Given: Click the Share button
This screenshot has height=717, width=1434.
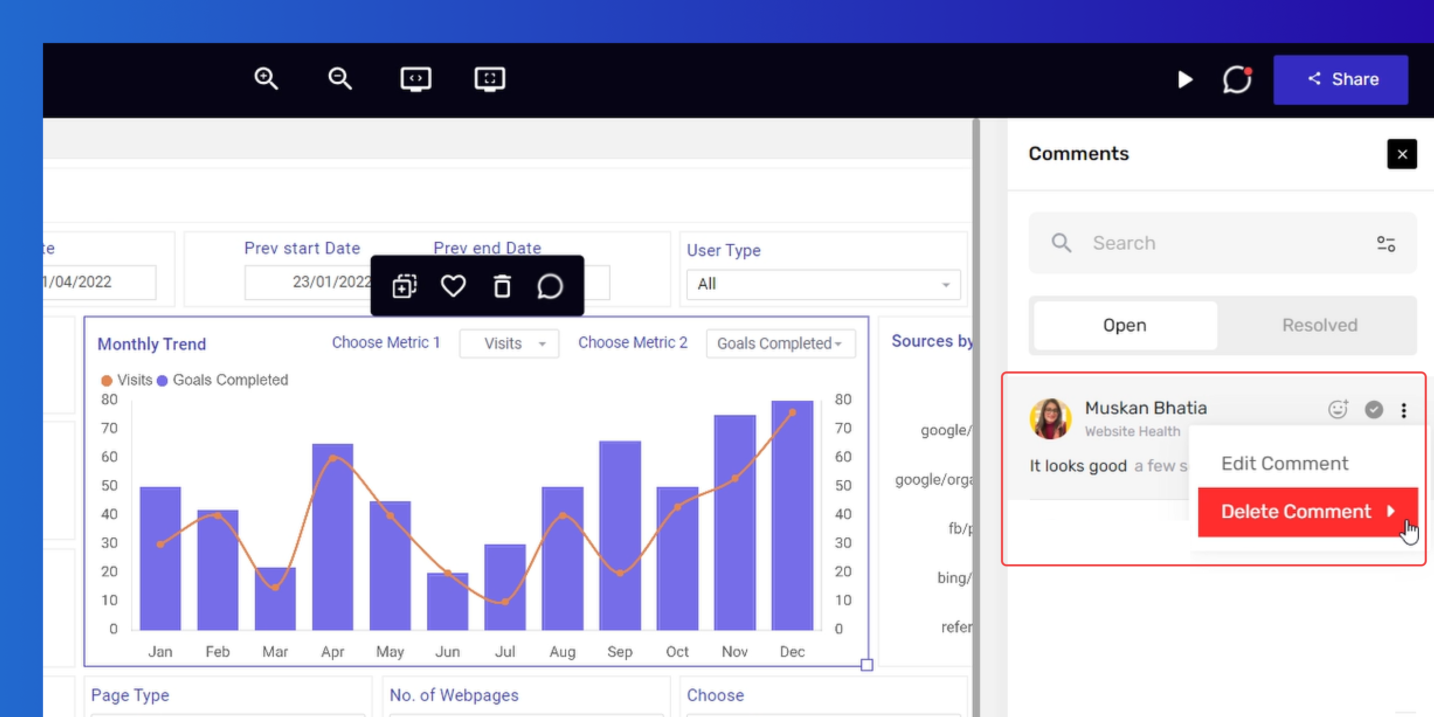Looking at the screenshot, I should (x=1340, y=80).
